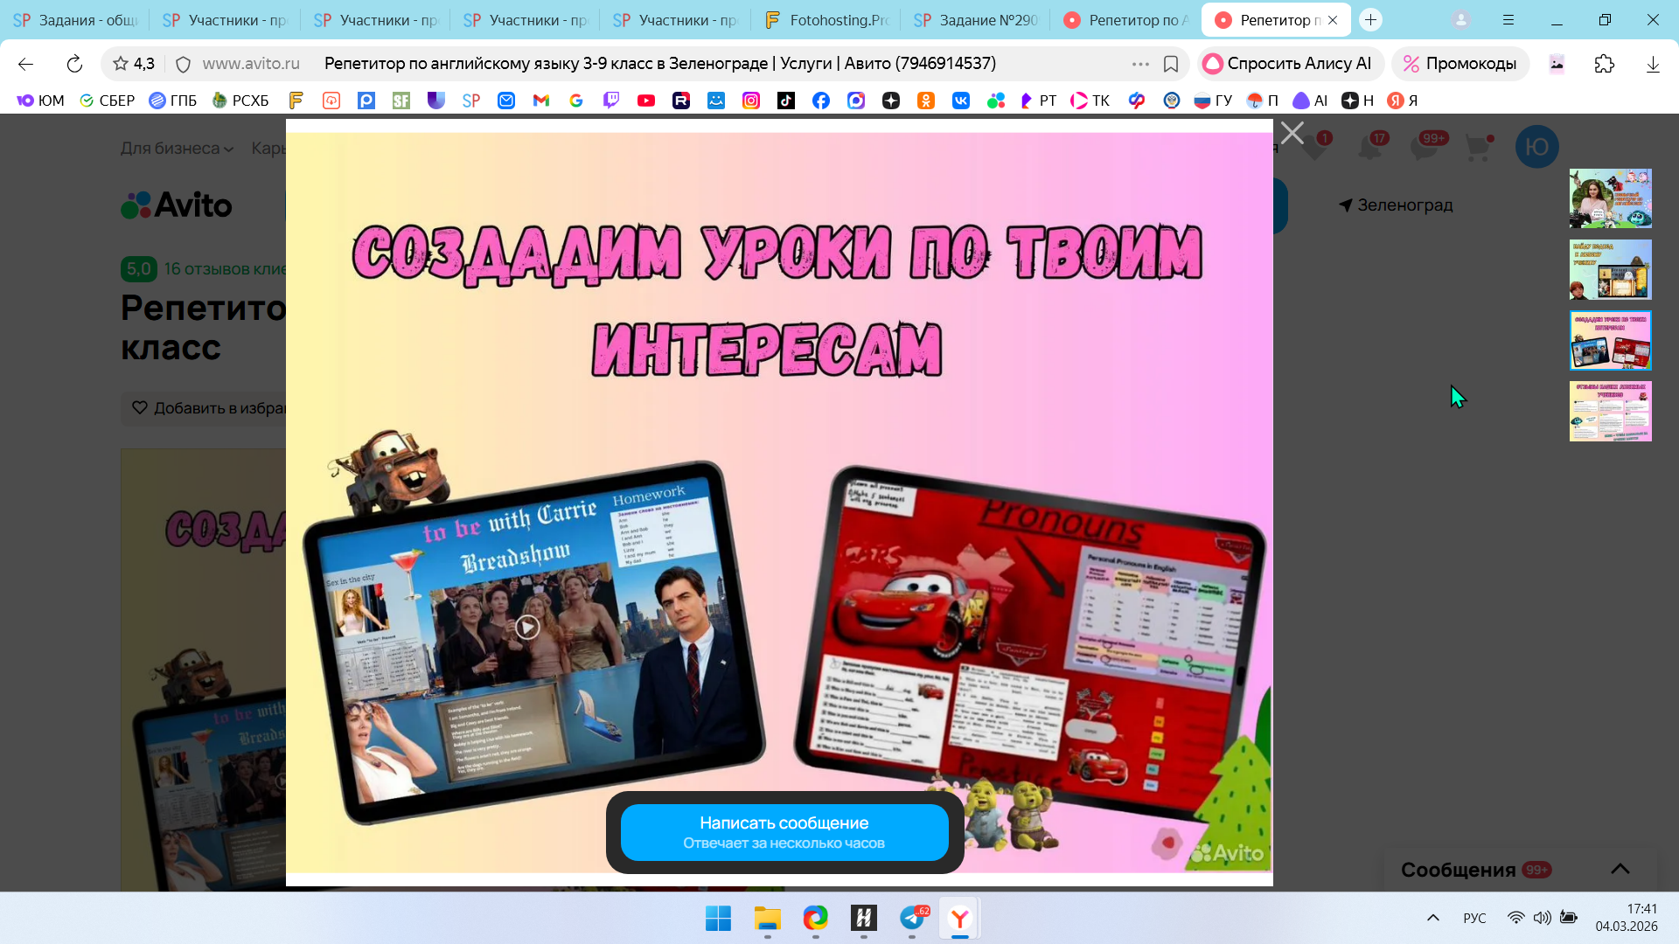Open the browser downloads arrow icon
The width and height of the screenshot is (1679, 944).
tap(1652, 64)
